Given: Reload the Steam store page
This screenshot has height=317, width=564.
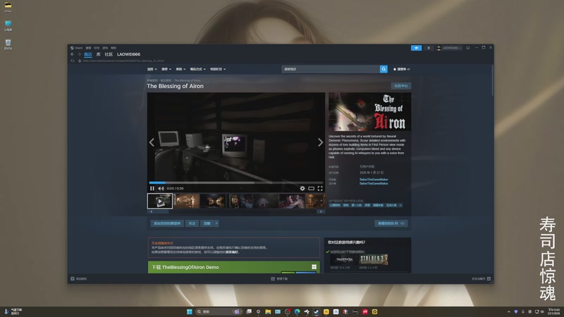Looking at the screenshot, I should tap(73, 61).
